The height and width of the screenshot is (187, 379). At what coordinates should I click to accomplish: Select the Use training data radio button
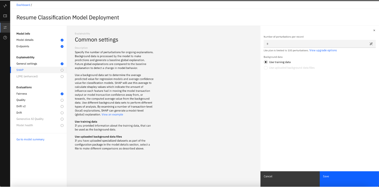(x=266, y=62)
